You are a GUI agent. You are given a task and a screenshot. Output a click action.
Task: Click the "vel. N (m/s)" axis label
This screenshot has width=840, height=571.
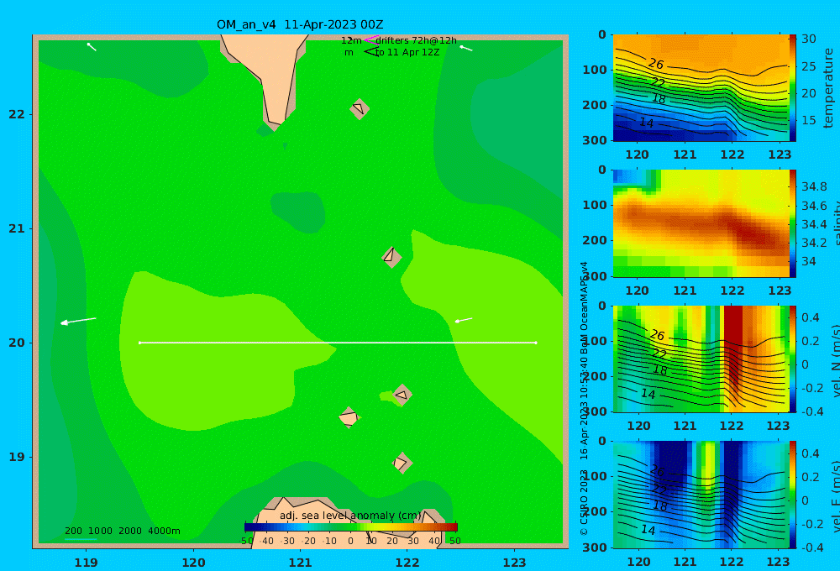[x=835, y=360]
